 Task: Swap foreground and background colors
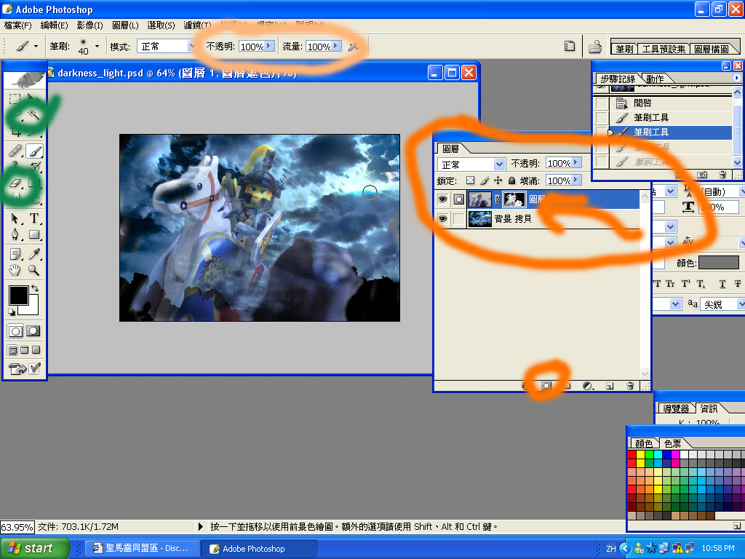pyautogui.click(x=35, y=288)
